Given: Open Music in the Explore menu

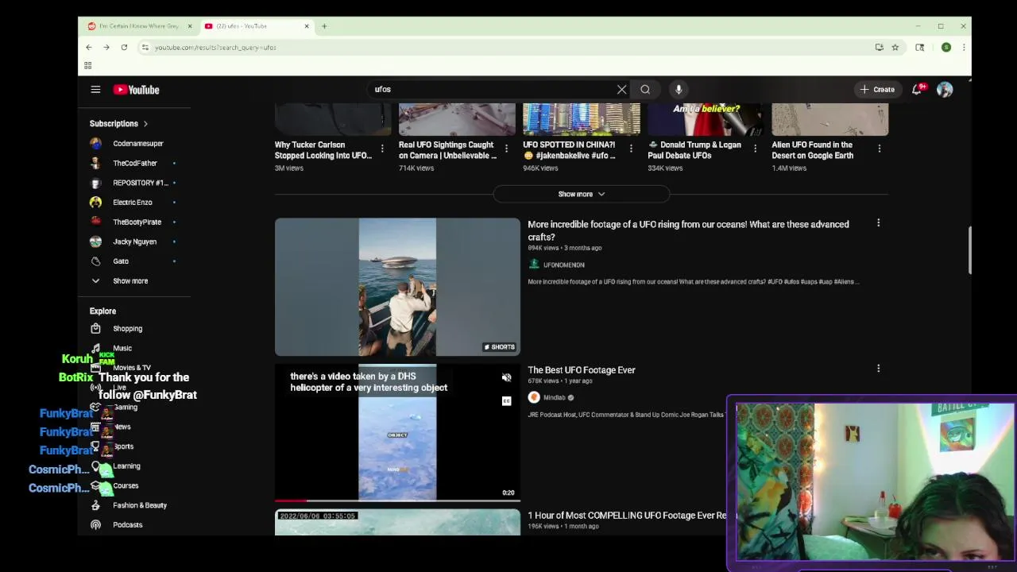Looking at the screenshot, I should (x=122, y=348).
